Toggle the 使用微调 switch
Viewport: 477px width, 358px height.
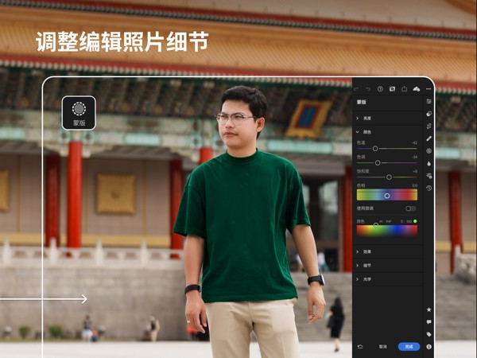click(410, 208)
